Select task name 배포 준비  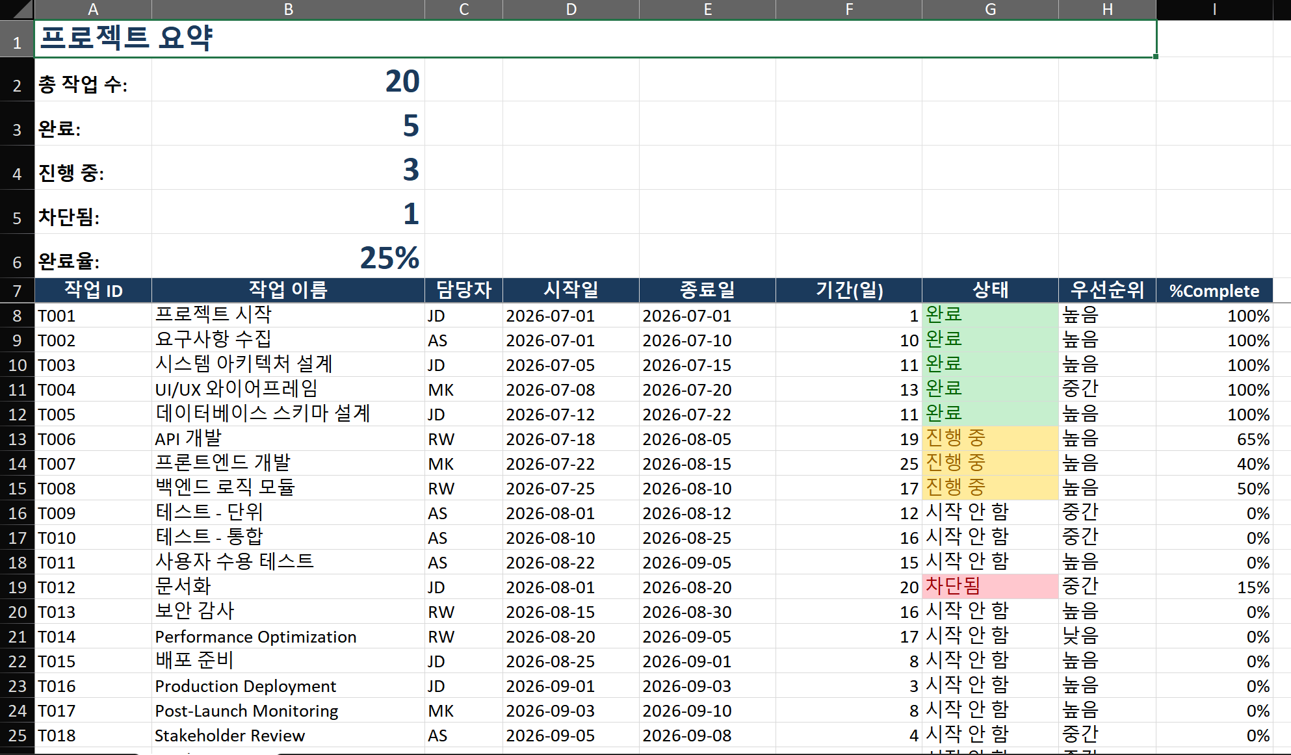tap(288, 661)
